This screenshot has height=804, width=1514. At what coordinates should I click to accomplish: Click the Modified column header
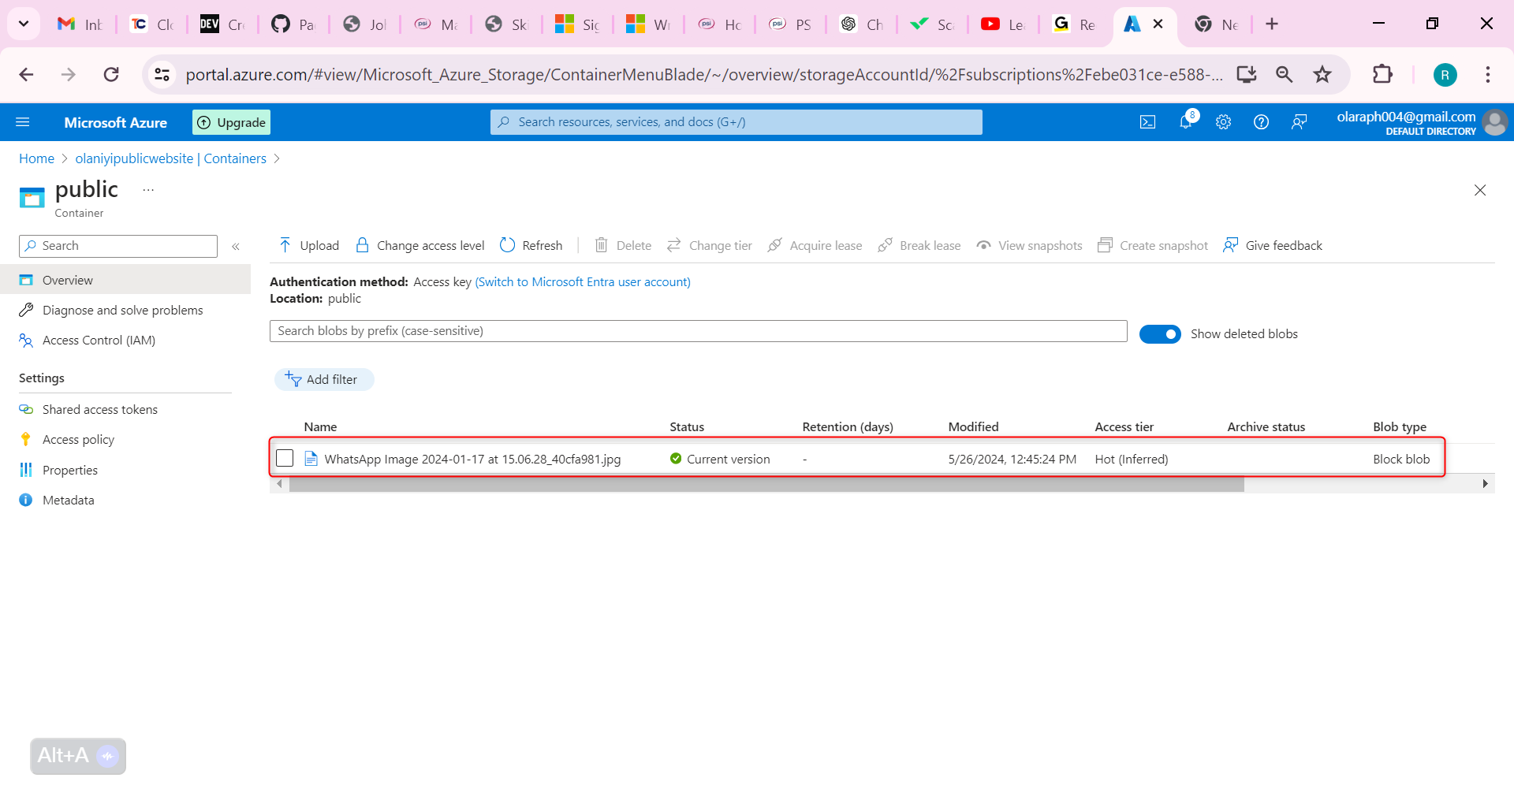point(973,426)
